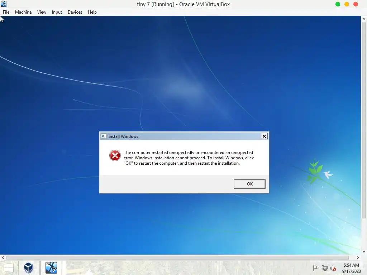
Task: Click the Install Windows title bar icon
Action: point(104,136)
